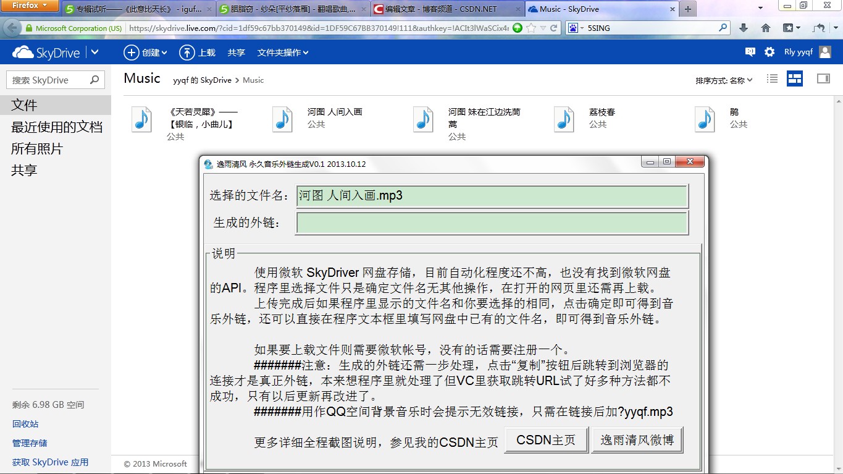Viewport: 843px width, 474px height.
Task: Click the 逸雨清风微博 button
Action: 637,440
